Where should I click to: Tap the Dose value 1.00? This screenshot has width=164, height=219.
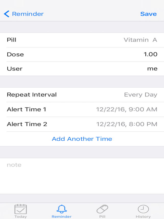click(82, 54)
